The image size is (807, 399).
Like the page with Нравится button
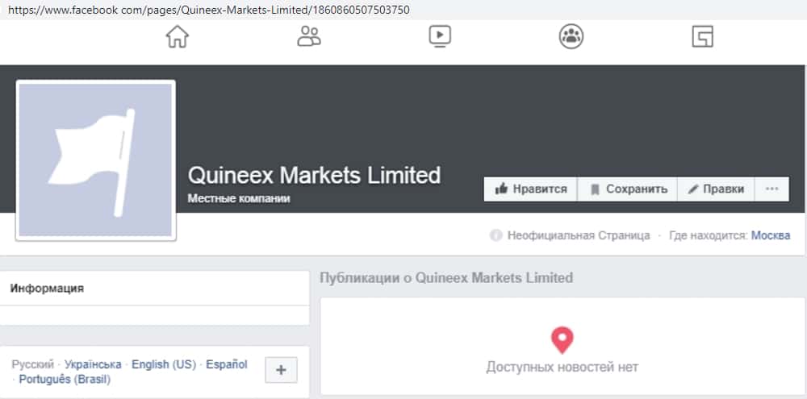[531, 189]
